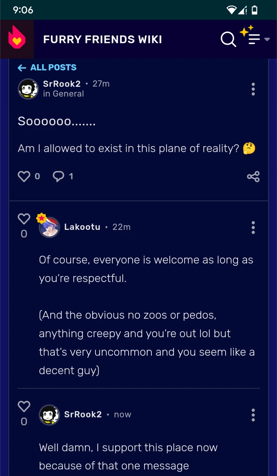Open the Fandom heart flame logo
The height and width of the screenshot is (476, 277).
point(17,39)
